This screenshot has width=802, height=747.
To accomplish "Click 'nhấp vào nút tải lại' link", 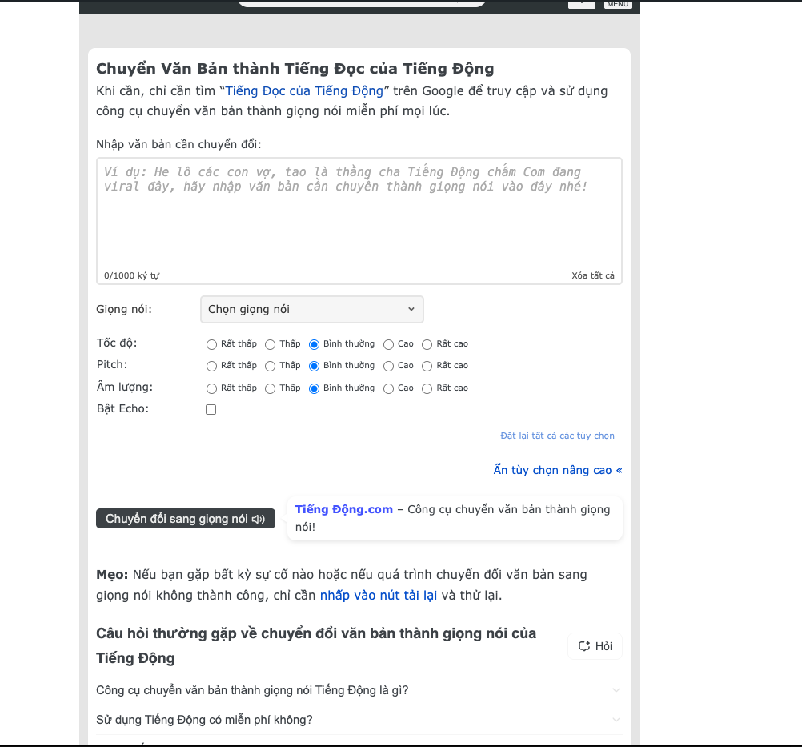I will click(x=379, y=596).
